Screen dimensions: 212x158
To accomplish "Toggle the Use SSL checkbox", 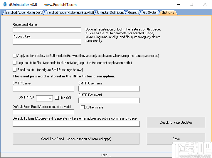I will (57, 98).
